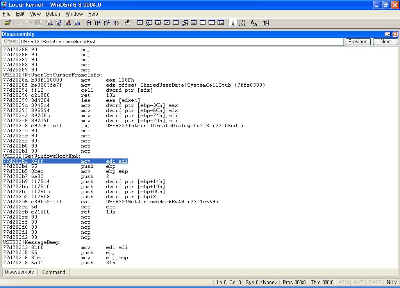The image size is (400, 288).
Task: Select the line at address 77d2028a
Action: click(x=69, y=80)
